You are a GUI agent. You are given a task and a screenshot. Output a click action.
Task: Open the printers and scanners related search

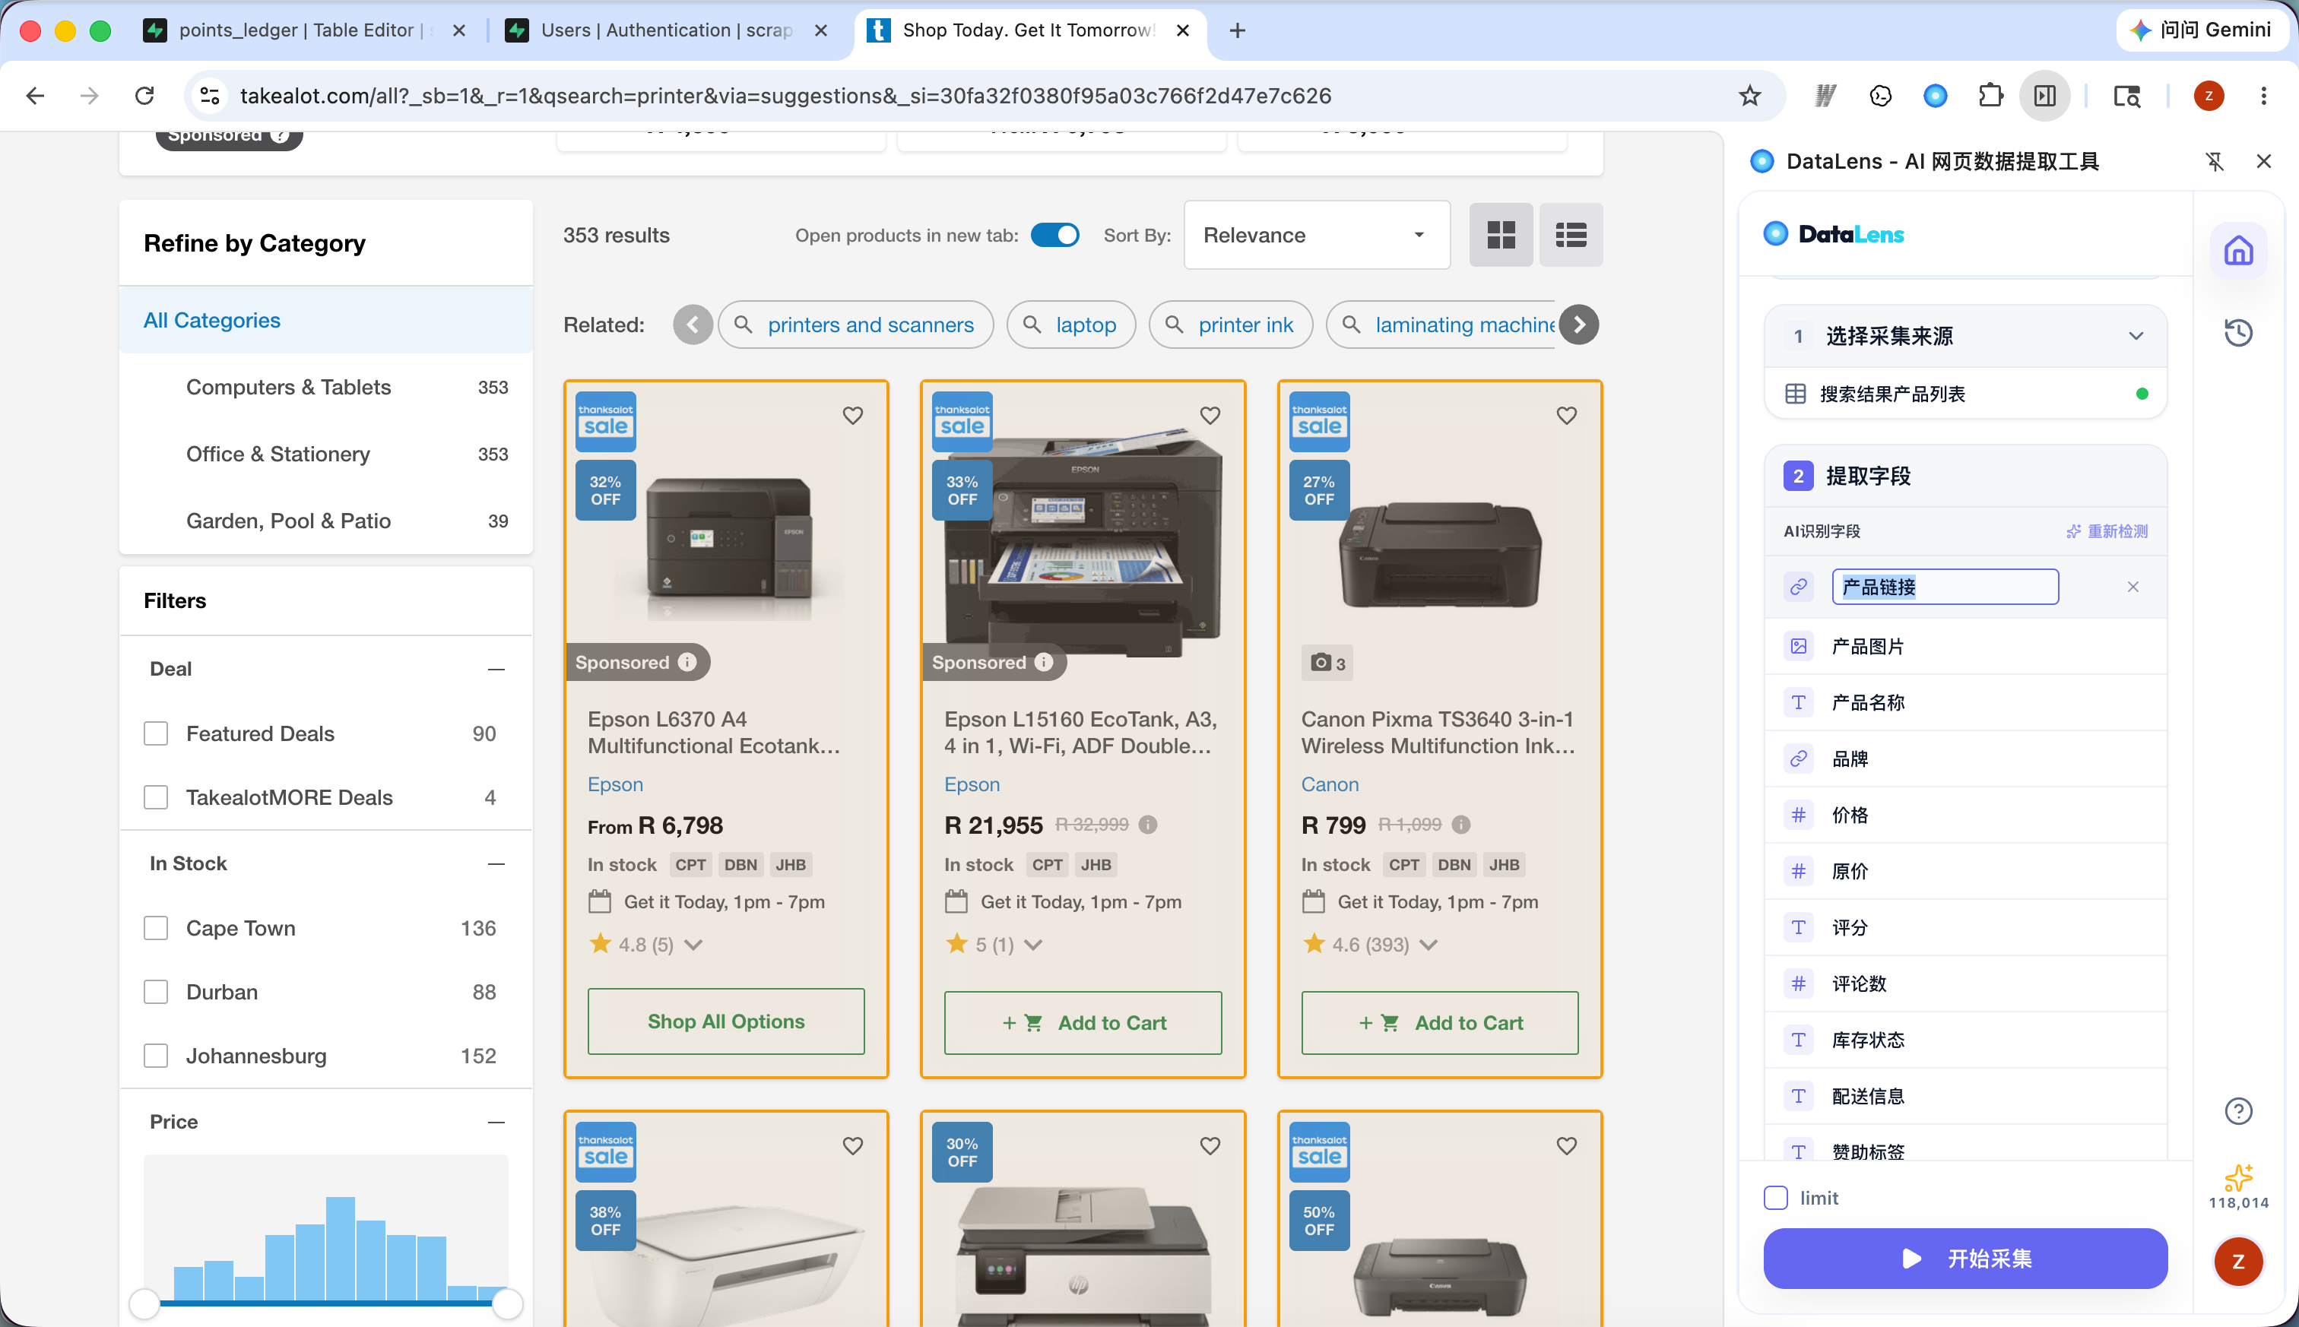click(x=855, y=325)
